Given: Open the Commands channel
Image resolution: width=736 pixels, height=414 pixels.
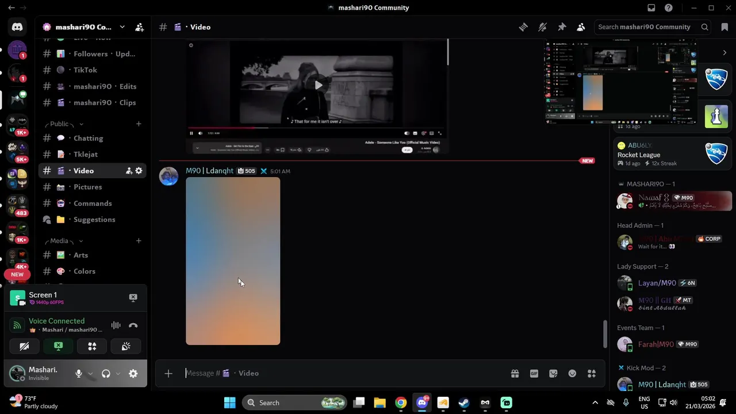Looking at the screenshot, I should (x=92, y=203).
